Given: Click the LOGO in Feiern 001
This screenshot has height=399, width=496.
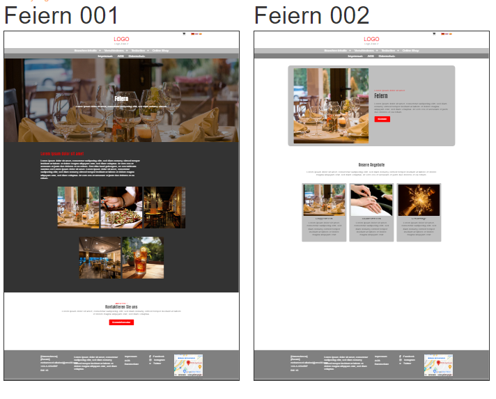Looking at the screenshot, I should click(121, 39).
